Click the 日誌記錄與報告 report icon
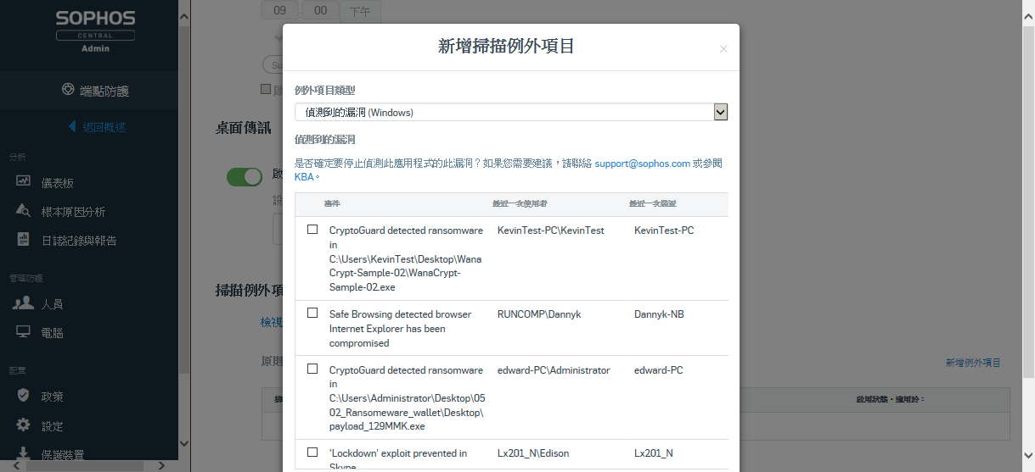This screenshot has height=472, width=1035. point(24,240)
